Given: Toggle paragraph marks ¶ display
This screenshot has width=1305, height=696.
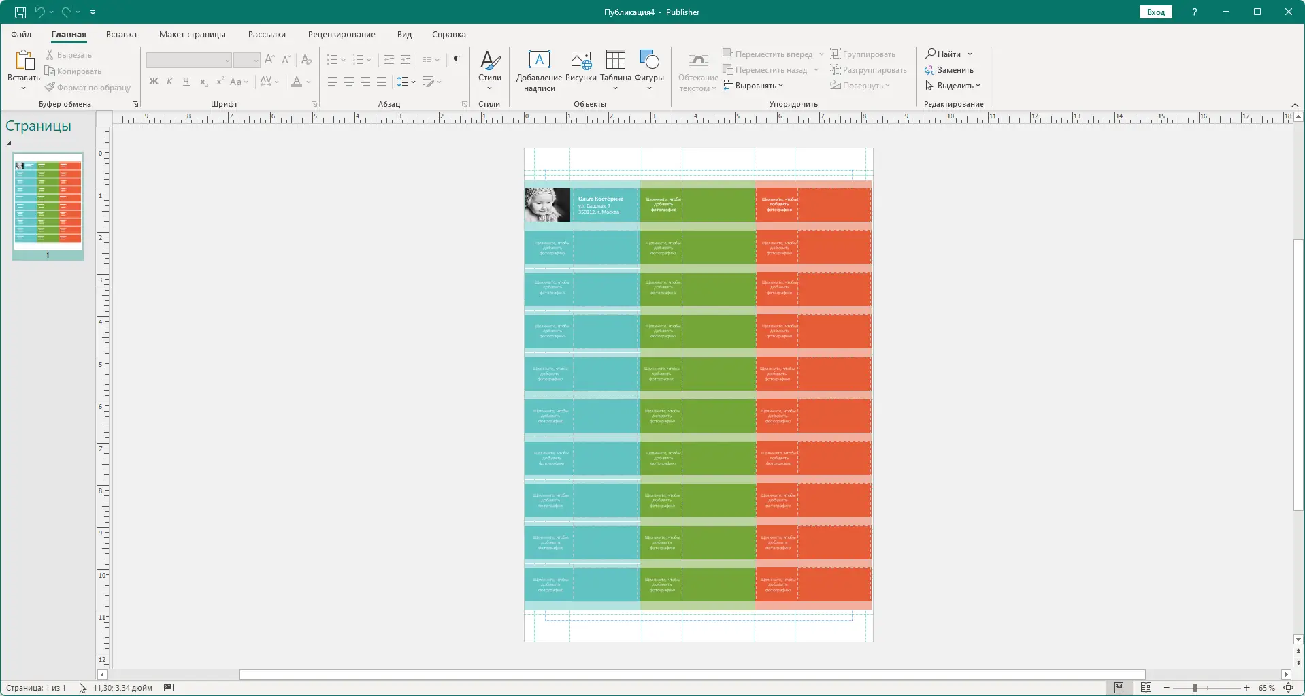Looking at the screenshot, I should tap(457, 60).
